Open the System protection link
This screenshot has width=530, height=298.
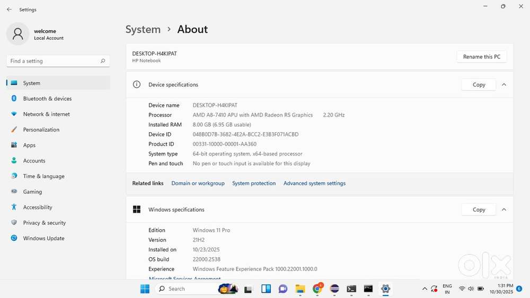pos(254,183)
